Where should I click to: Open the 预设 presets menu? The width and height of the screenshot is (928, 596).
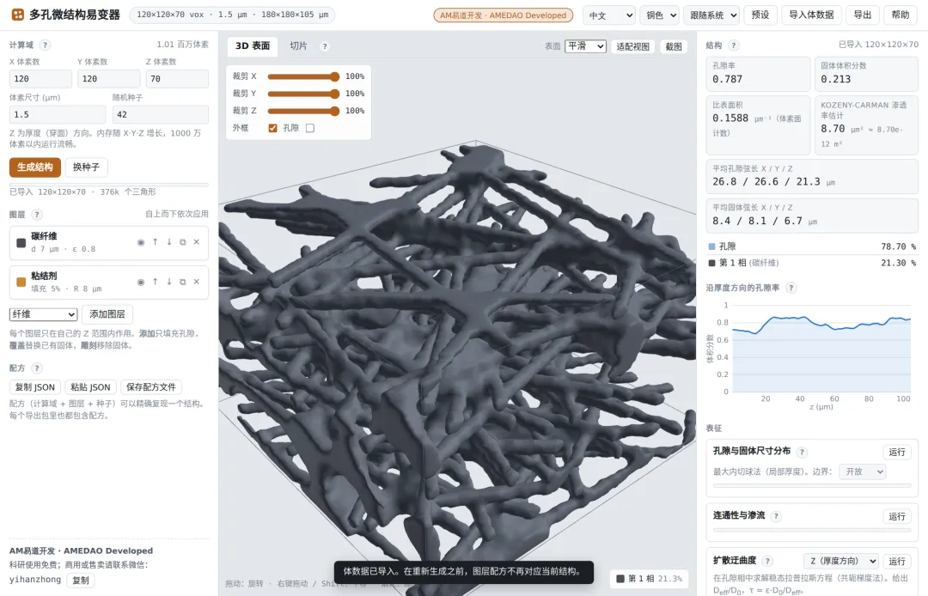click(x=760, y=15)
